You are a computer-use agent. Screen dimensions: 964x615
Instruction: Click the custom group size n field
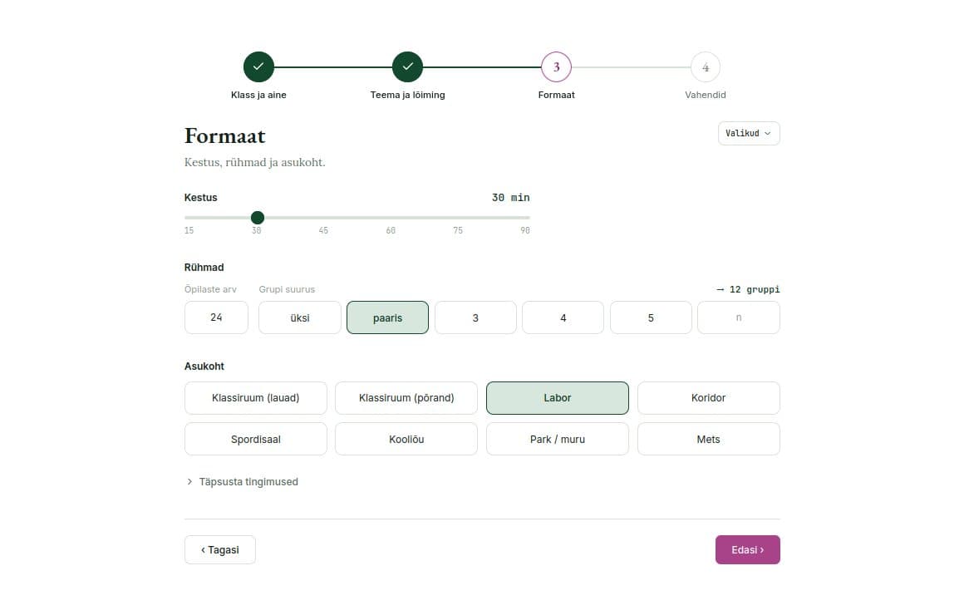point(738,317)
